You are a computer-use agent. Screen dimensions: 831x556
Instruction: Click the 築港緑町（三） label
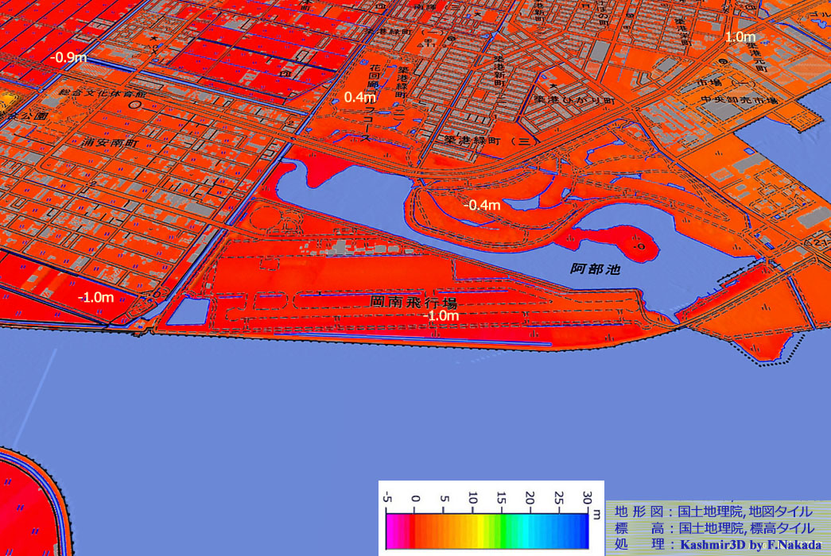[x=487, y=140]
